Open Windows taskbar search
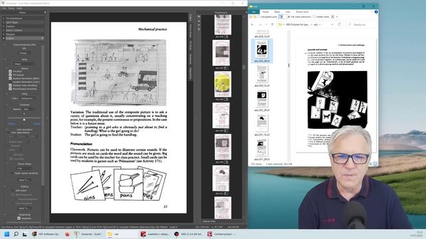Screen dimensions: 426x239 16,234
